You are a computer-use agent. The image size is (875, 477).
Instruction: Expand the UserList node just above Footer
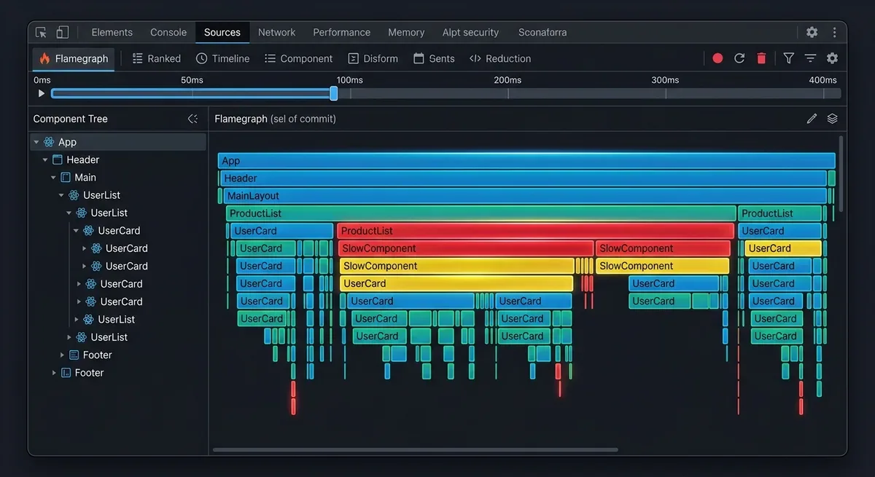tap(69, 337)
